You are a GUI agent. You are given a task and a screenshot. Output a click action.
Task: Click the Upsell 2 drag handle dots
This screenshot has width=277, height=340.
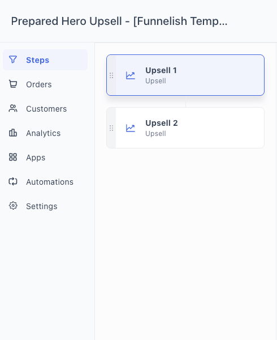(x=111, y=128)
